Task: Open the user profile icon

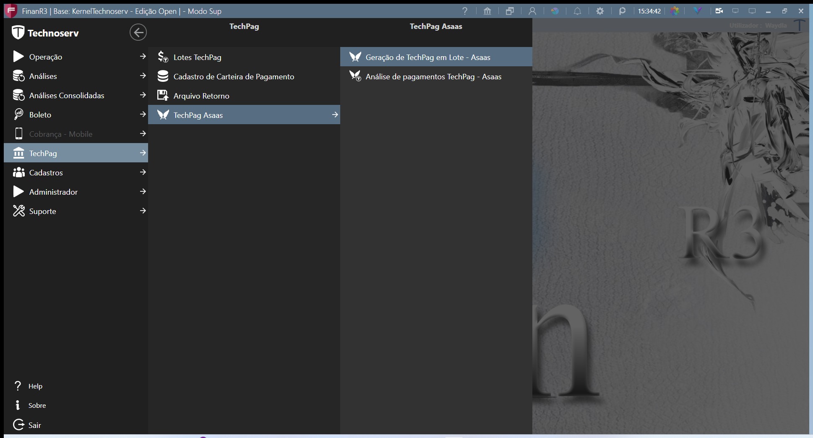Action: (532, 11)
